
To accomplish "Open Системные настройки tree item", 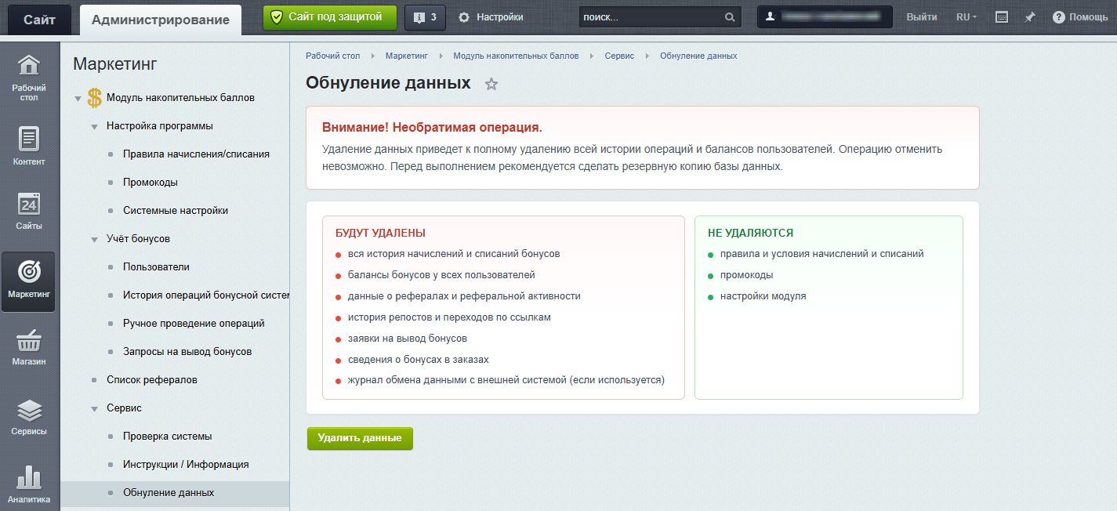I will (x=176, y=211).
